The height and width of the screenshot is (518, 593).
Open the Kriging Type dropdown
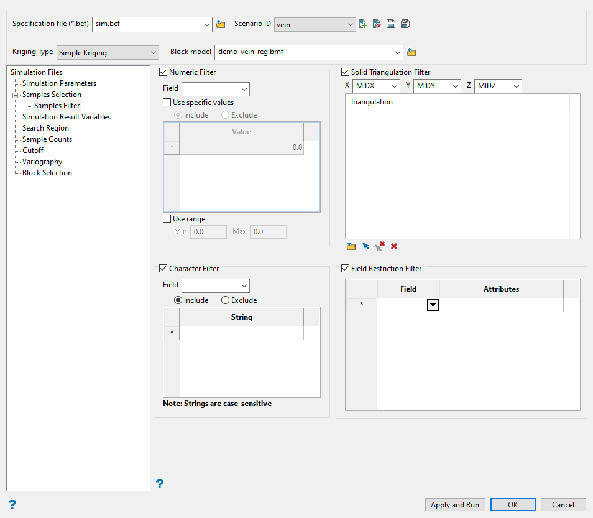coord(108,53)
